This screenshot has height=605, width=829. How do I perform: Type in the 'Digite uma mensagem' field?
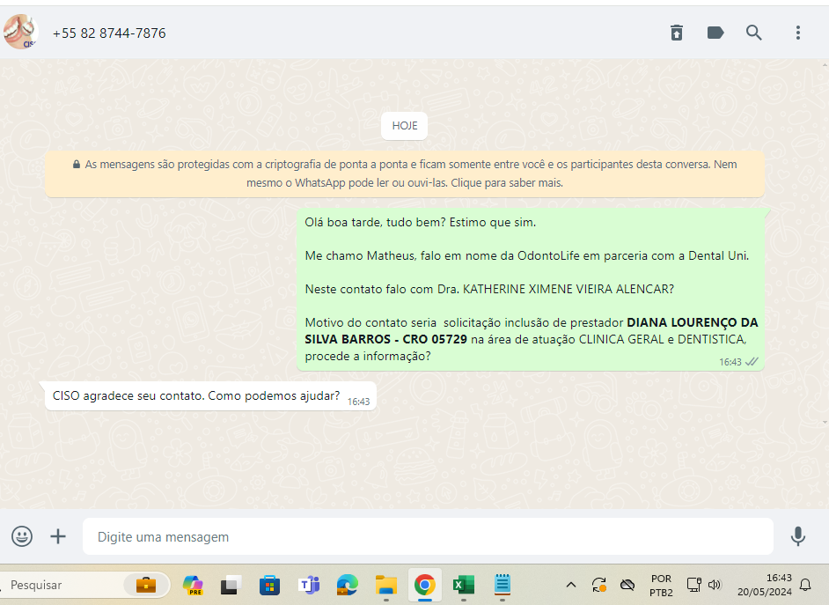(427, 536)
